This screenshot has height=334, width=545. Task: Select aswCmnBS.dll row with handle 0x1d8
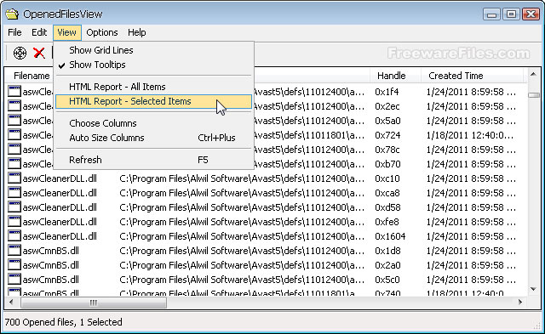(x=267, y=251)
